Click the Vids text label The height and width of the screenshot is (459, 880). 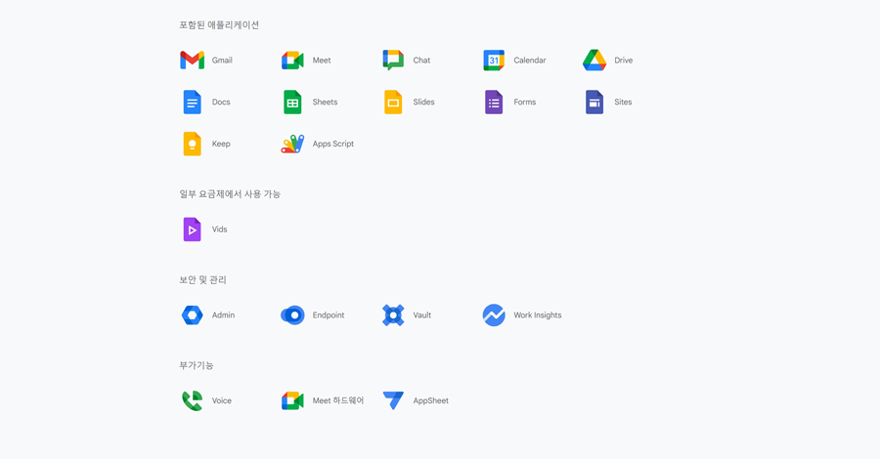click(219, 229)
